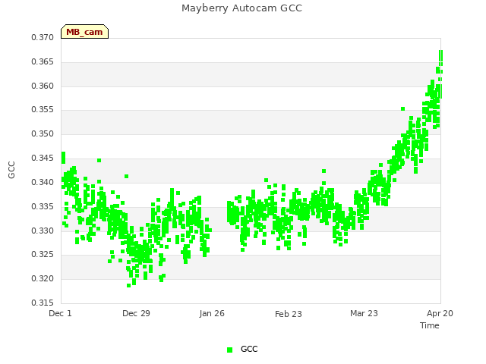Click the 0.315 y-axis value

coord(43,303)
